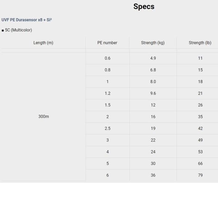Click the 36 kg strength value
The height and width of the screenshot is (218, 218).
coord(153,175)
